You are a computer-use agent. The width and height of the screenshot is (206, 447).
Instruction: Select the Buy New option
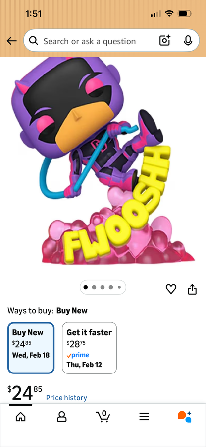pyautogui.click(x=31, y=348)
